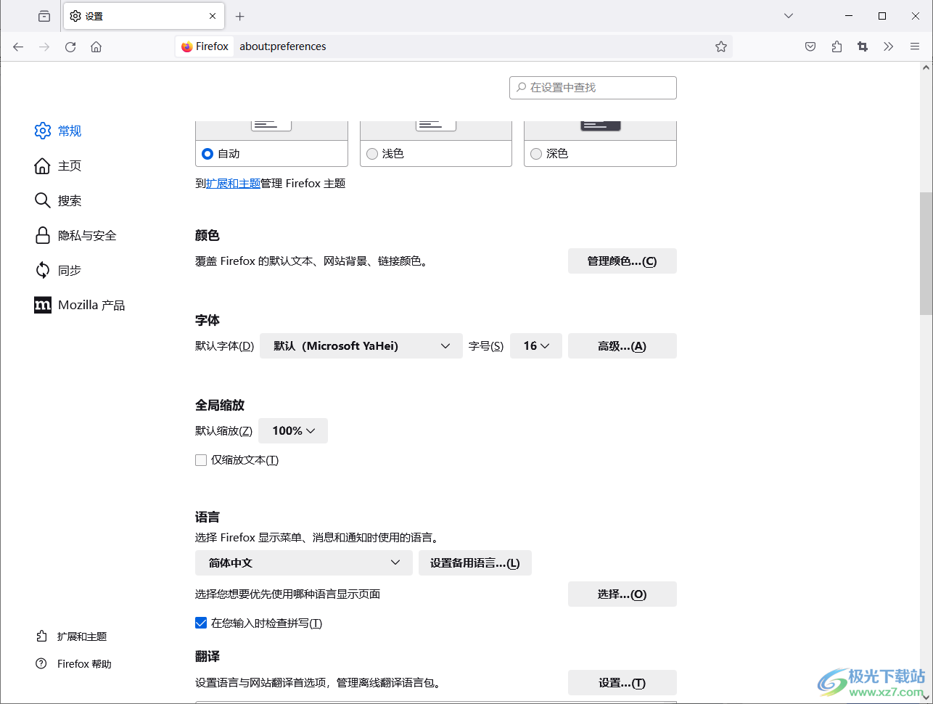Open the application hamburger menu

tap(915, 46)
